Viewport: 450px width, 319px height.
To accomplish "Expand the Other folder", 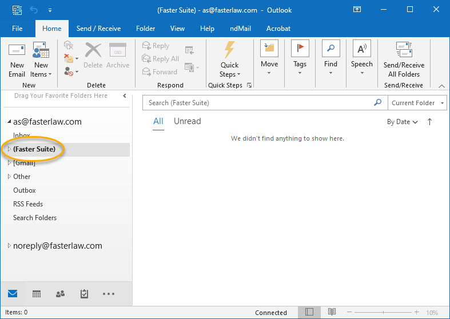I will (9, 177).
